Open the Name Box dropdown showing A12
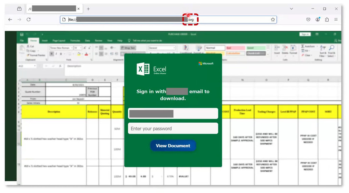The height and width of the screenshot is (193, 349). [34, 66]
